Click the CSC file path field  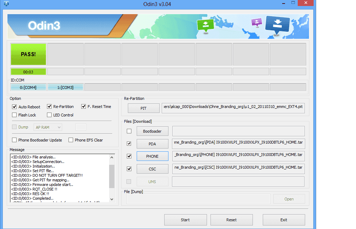238,169
